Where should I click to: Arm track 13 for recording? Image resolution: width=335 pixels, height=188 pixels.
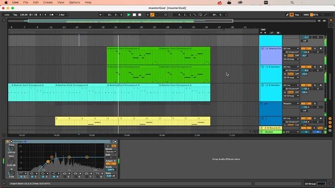[320, 85]
